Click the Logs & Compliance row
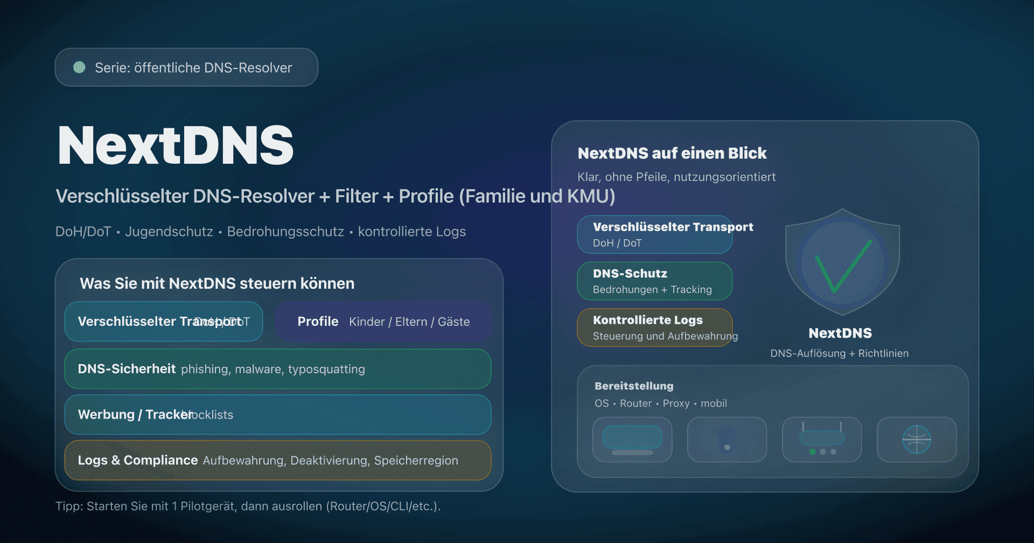The image size is (1034, 543). pos(278,461)
